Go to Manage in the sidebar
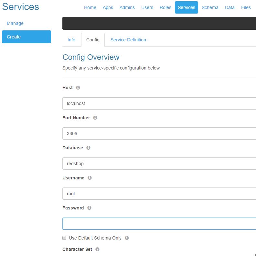Screen dimensions: 256x256 (15, 23)
